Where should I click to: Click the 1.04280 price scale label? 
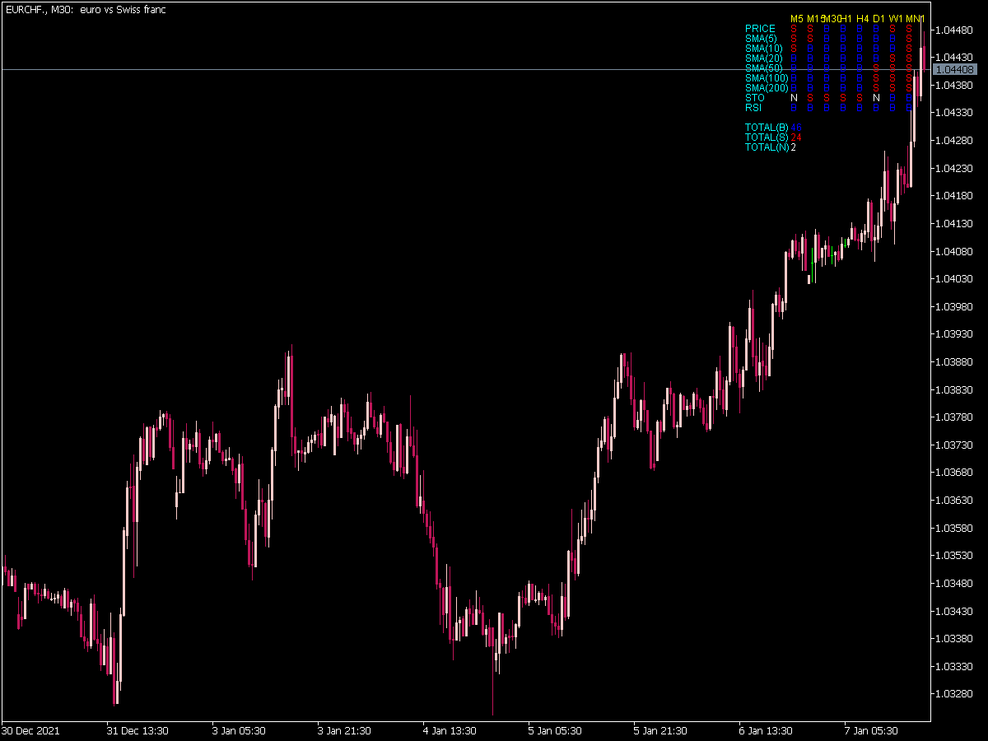point(953,141)
